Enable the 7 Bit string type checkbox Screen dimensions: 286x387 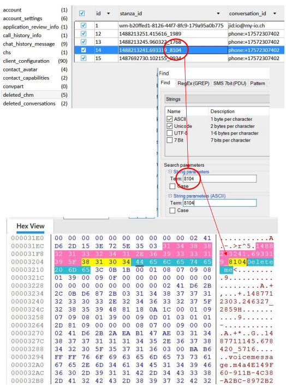[x=170, y=140]
